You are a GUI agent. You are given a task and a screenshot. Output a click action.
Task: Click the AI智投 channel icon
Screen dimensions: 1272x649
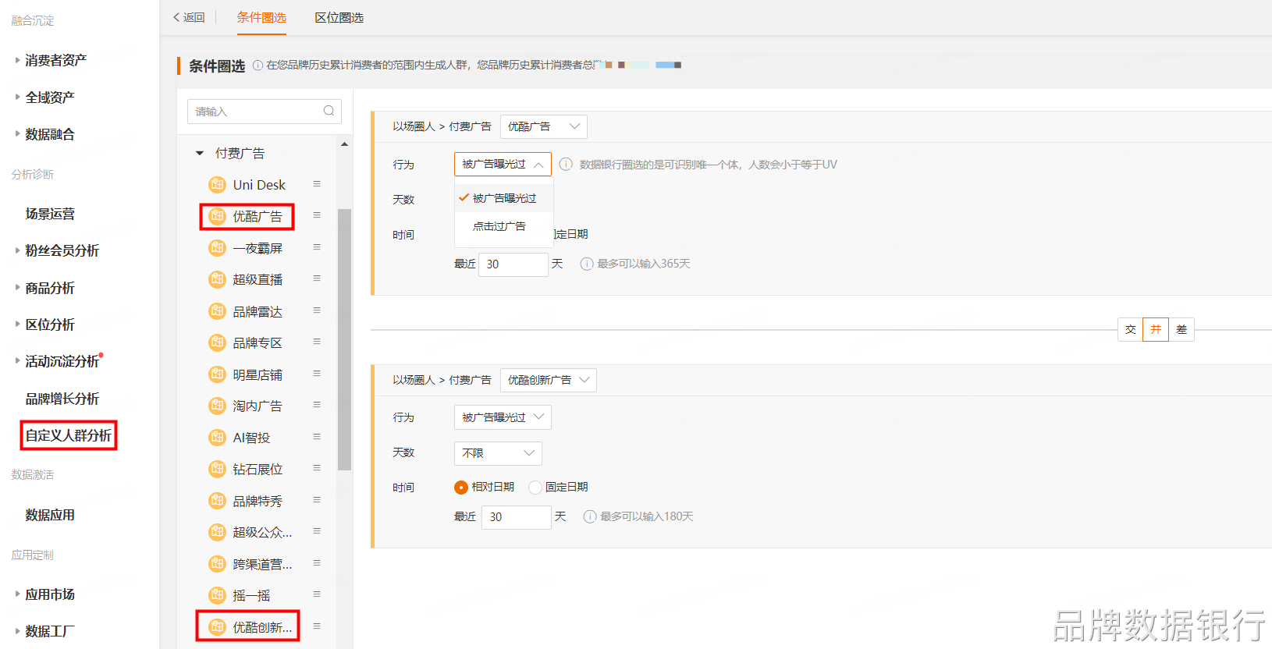[x=218, y=438]
